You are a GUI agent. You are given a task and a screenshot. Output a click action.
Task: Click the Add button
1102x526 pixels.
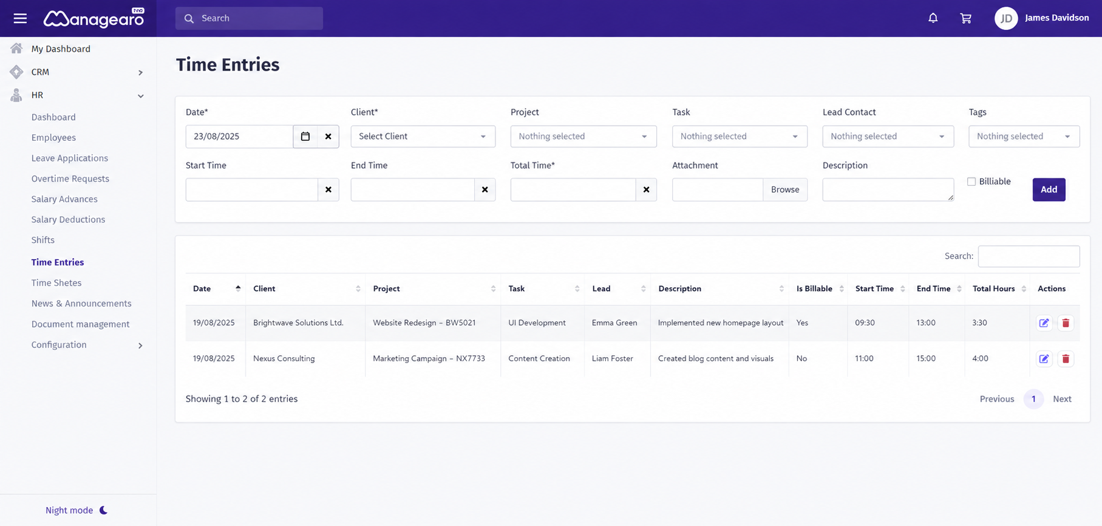click(1049, 190)
